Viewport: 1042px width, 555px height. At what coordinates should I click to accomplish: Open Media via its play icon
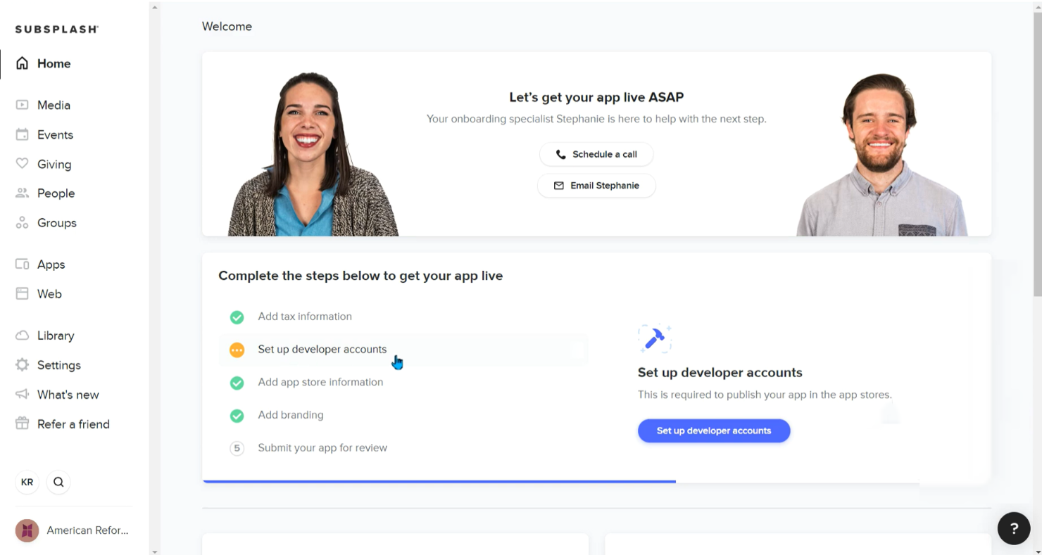(23, 105)
